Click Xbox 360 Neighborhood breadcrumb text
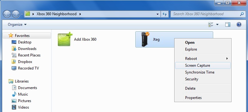 click(56, 14)
